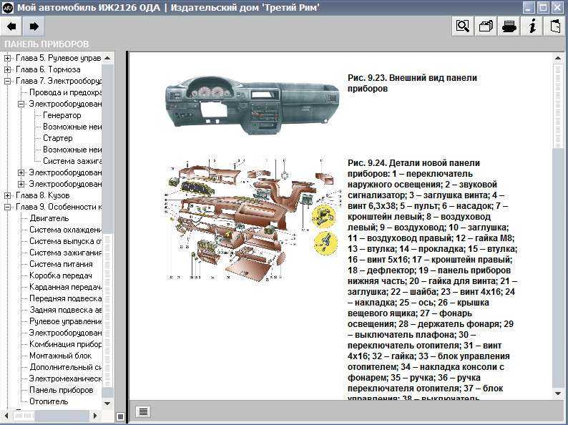Open the Отопитель topic
568x425 pixels.
[x=49, y=402]
